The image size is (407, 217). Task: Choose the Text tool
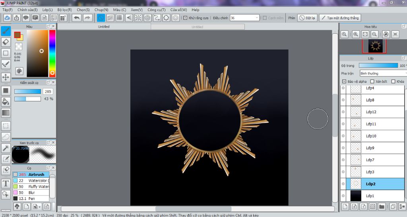coord(6,183)
